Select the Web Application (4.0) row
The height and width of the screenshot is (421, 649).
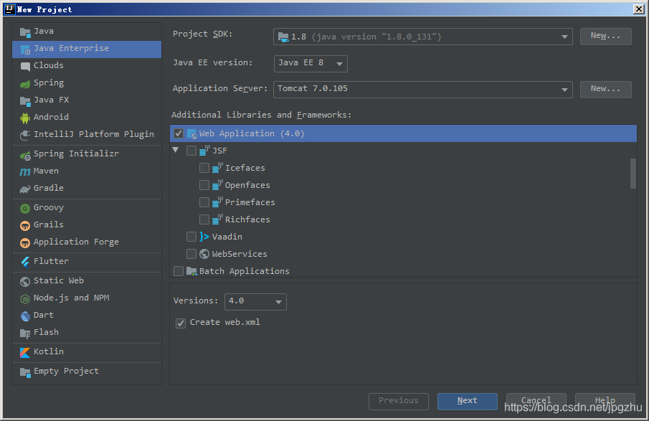point(403,133)
